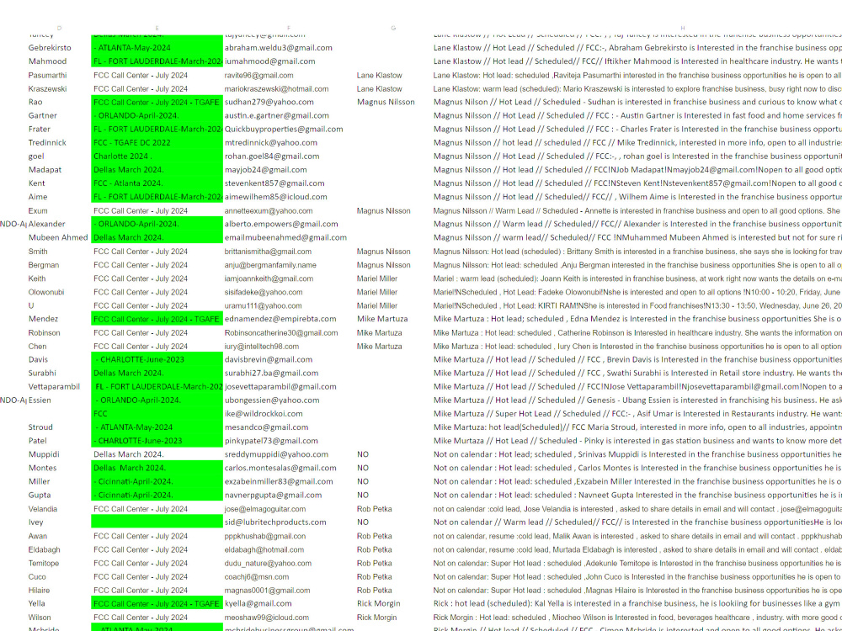This screenshot has width=842, height=631.
Task: Select column H header
Action: click(683, 28)
